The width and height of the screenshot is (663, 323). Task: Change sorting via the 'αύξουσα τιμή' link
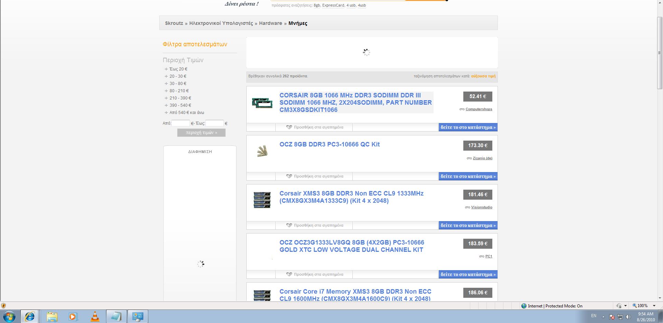(x=483, y=76)
